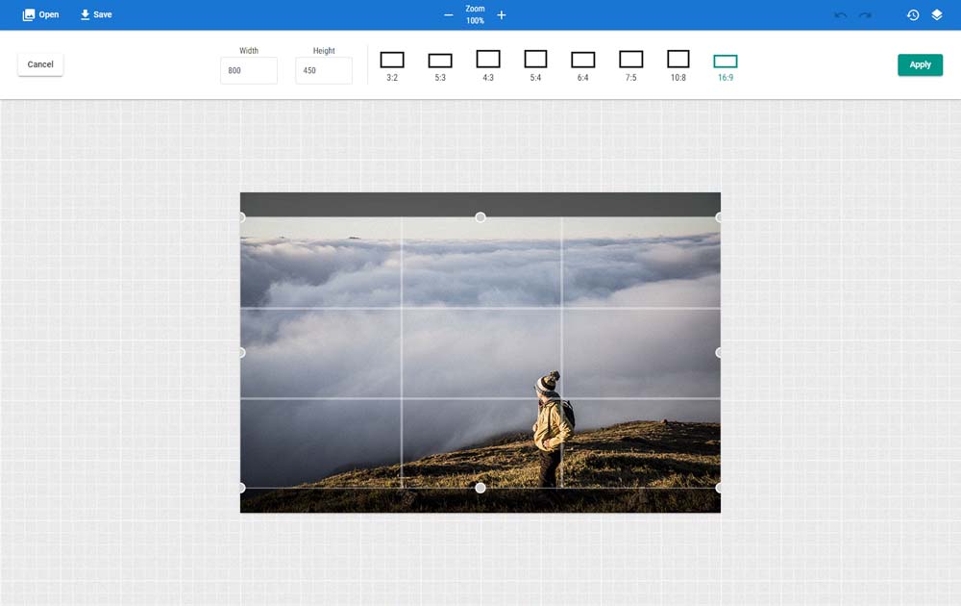Select the 7:5 aspect ratio
Image resolution: width=961 pixels, height=606 pixels.
630,66
